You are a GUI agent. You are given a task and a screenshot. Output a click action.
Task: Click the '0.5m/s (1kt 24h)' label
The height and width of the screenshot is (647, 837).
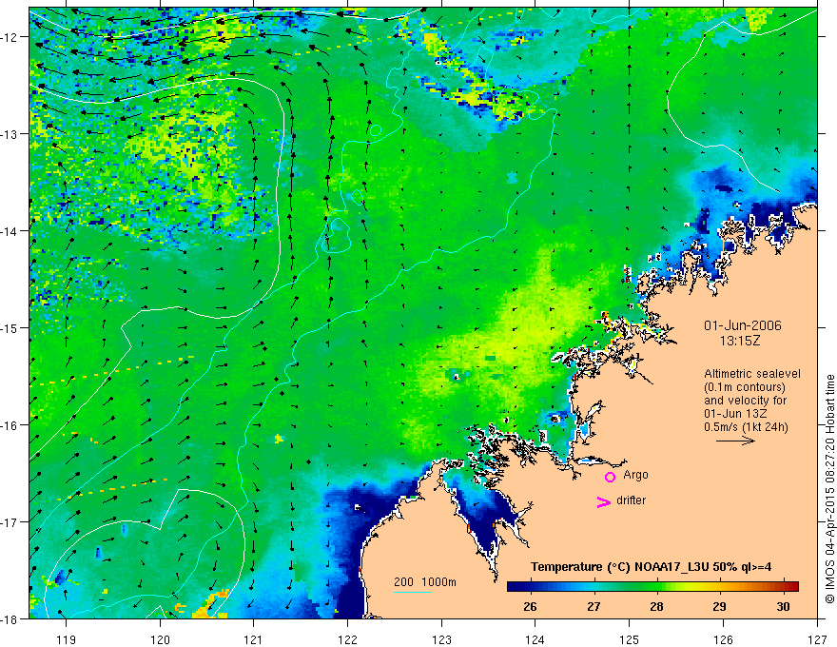746,427
